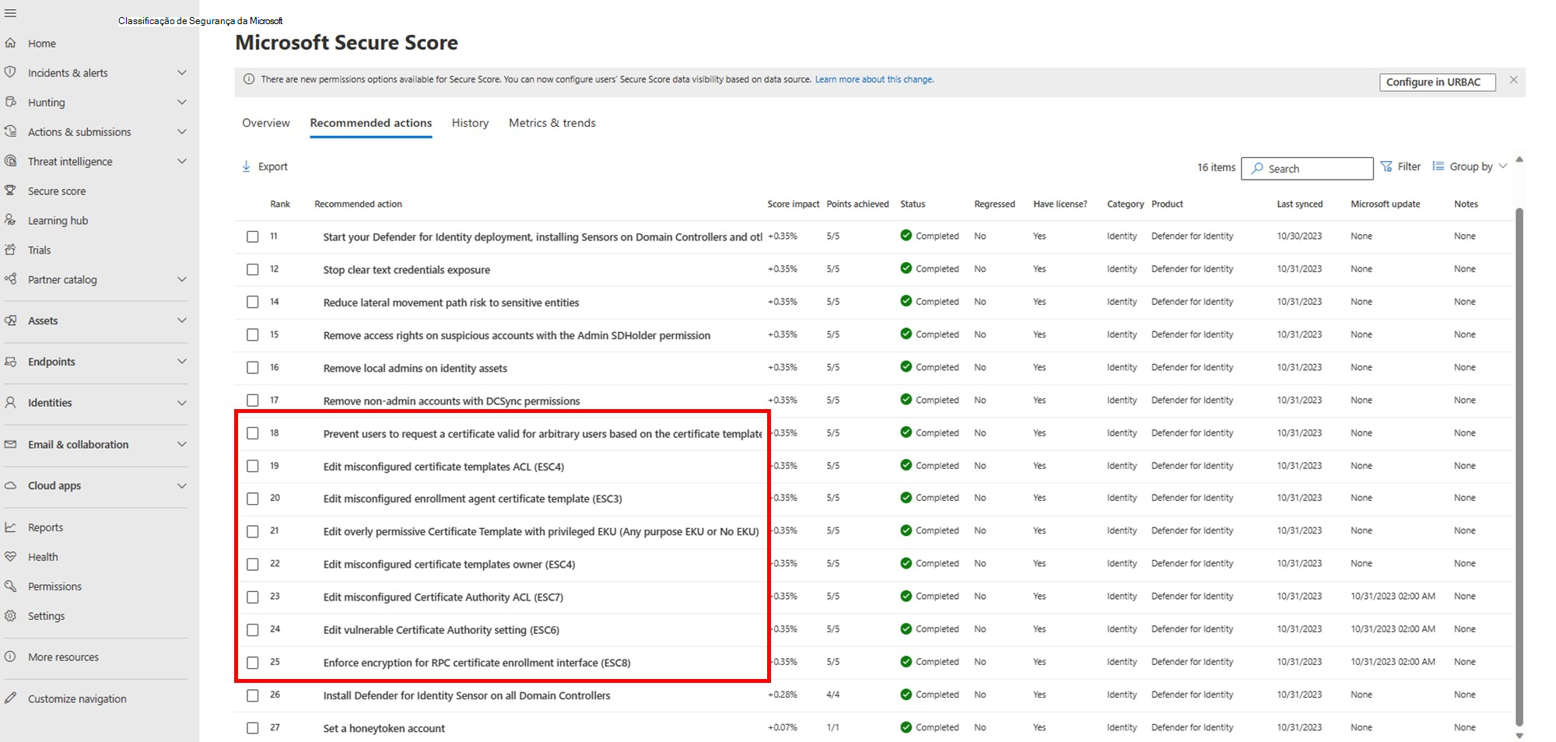Follow the Learn more about this change link
Viewport: 1556px width, 742px height.
874,79
